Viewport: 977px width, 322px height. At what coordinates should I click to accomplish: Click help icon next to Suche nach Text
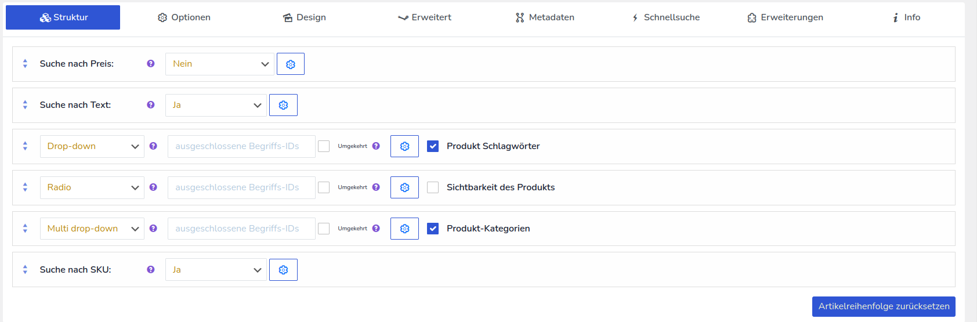151,105
